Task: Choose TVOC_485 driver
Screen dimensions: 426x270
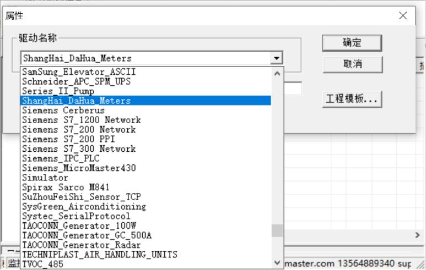Action: pos(146,264)
